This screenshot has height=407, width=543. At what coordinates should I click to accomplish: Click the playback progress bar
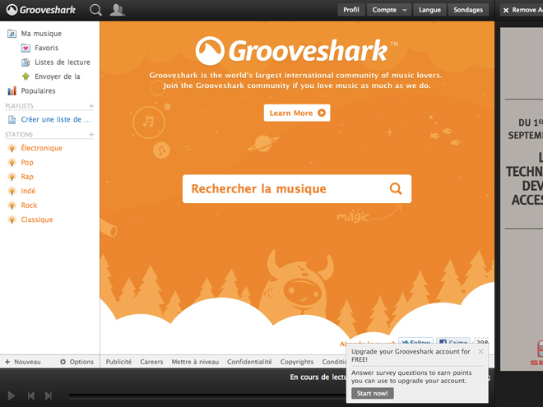coord(207,396)
